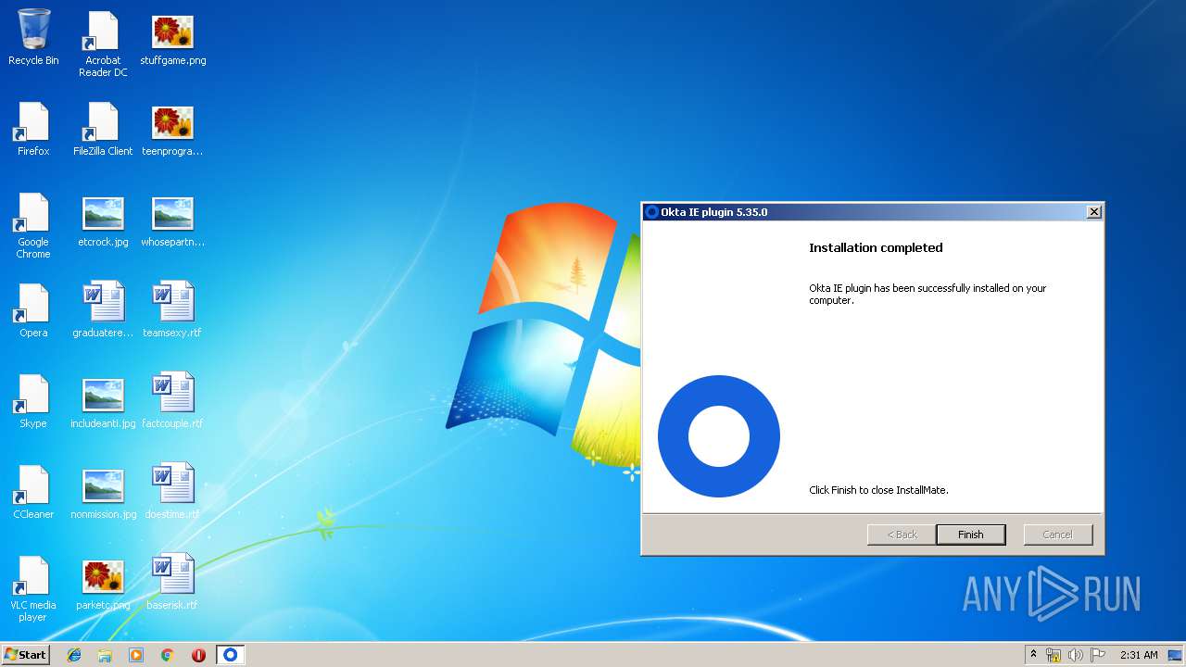Click the grayed-out Back button

[x=902, y=535]
